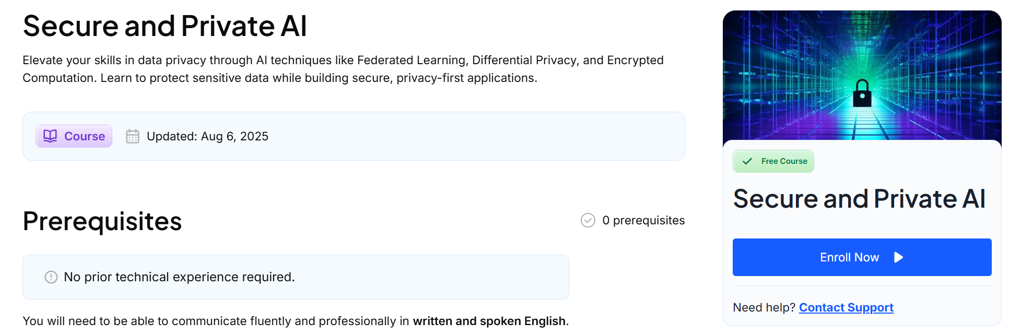Click the padlock icon in the course banner

tap(862, 93)
